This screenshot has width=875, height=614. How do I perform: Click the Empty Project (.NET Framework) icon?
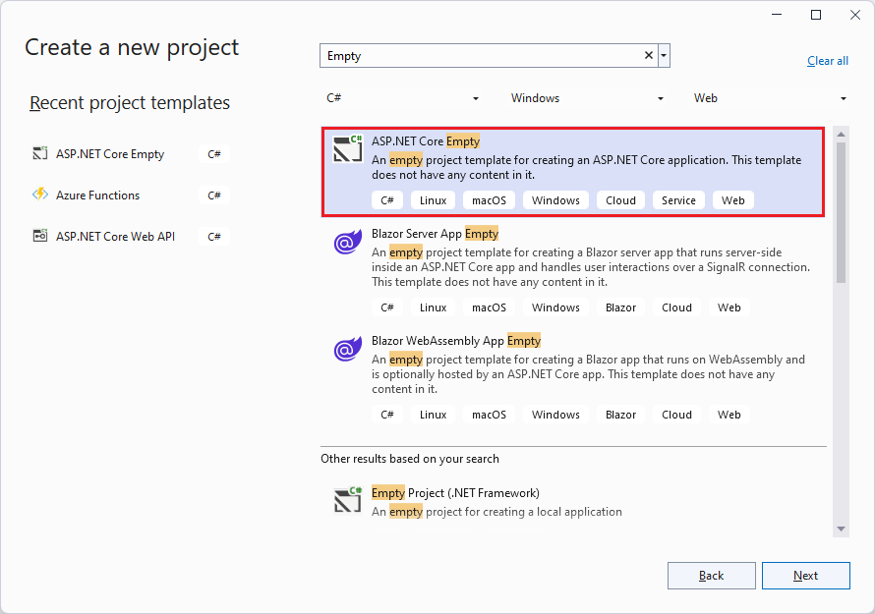pyautogui.click(x=348, y=500)
